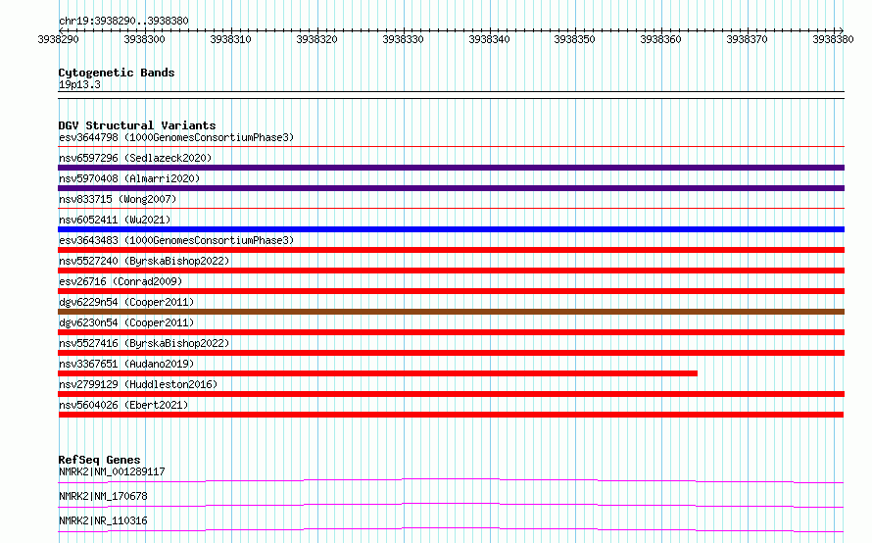Click the nsv5604026 (Ebert2021) label

(123, 405)
